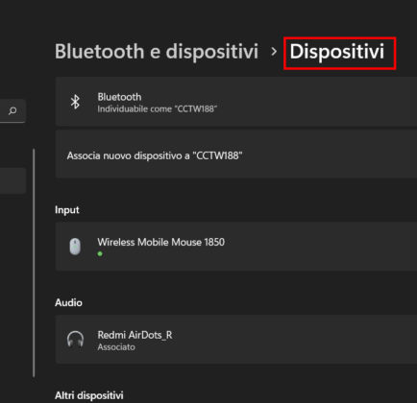Select the mouse device icon
The width and height of the screenshot is (417, 403).
[75, 247]
